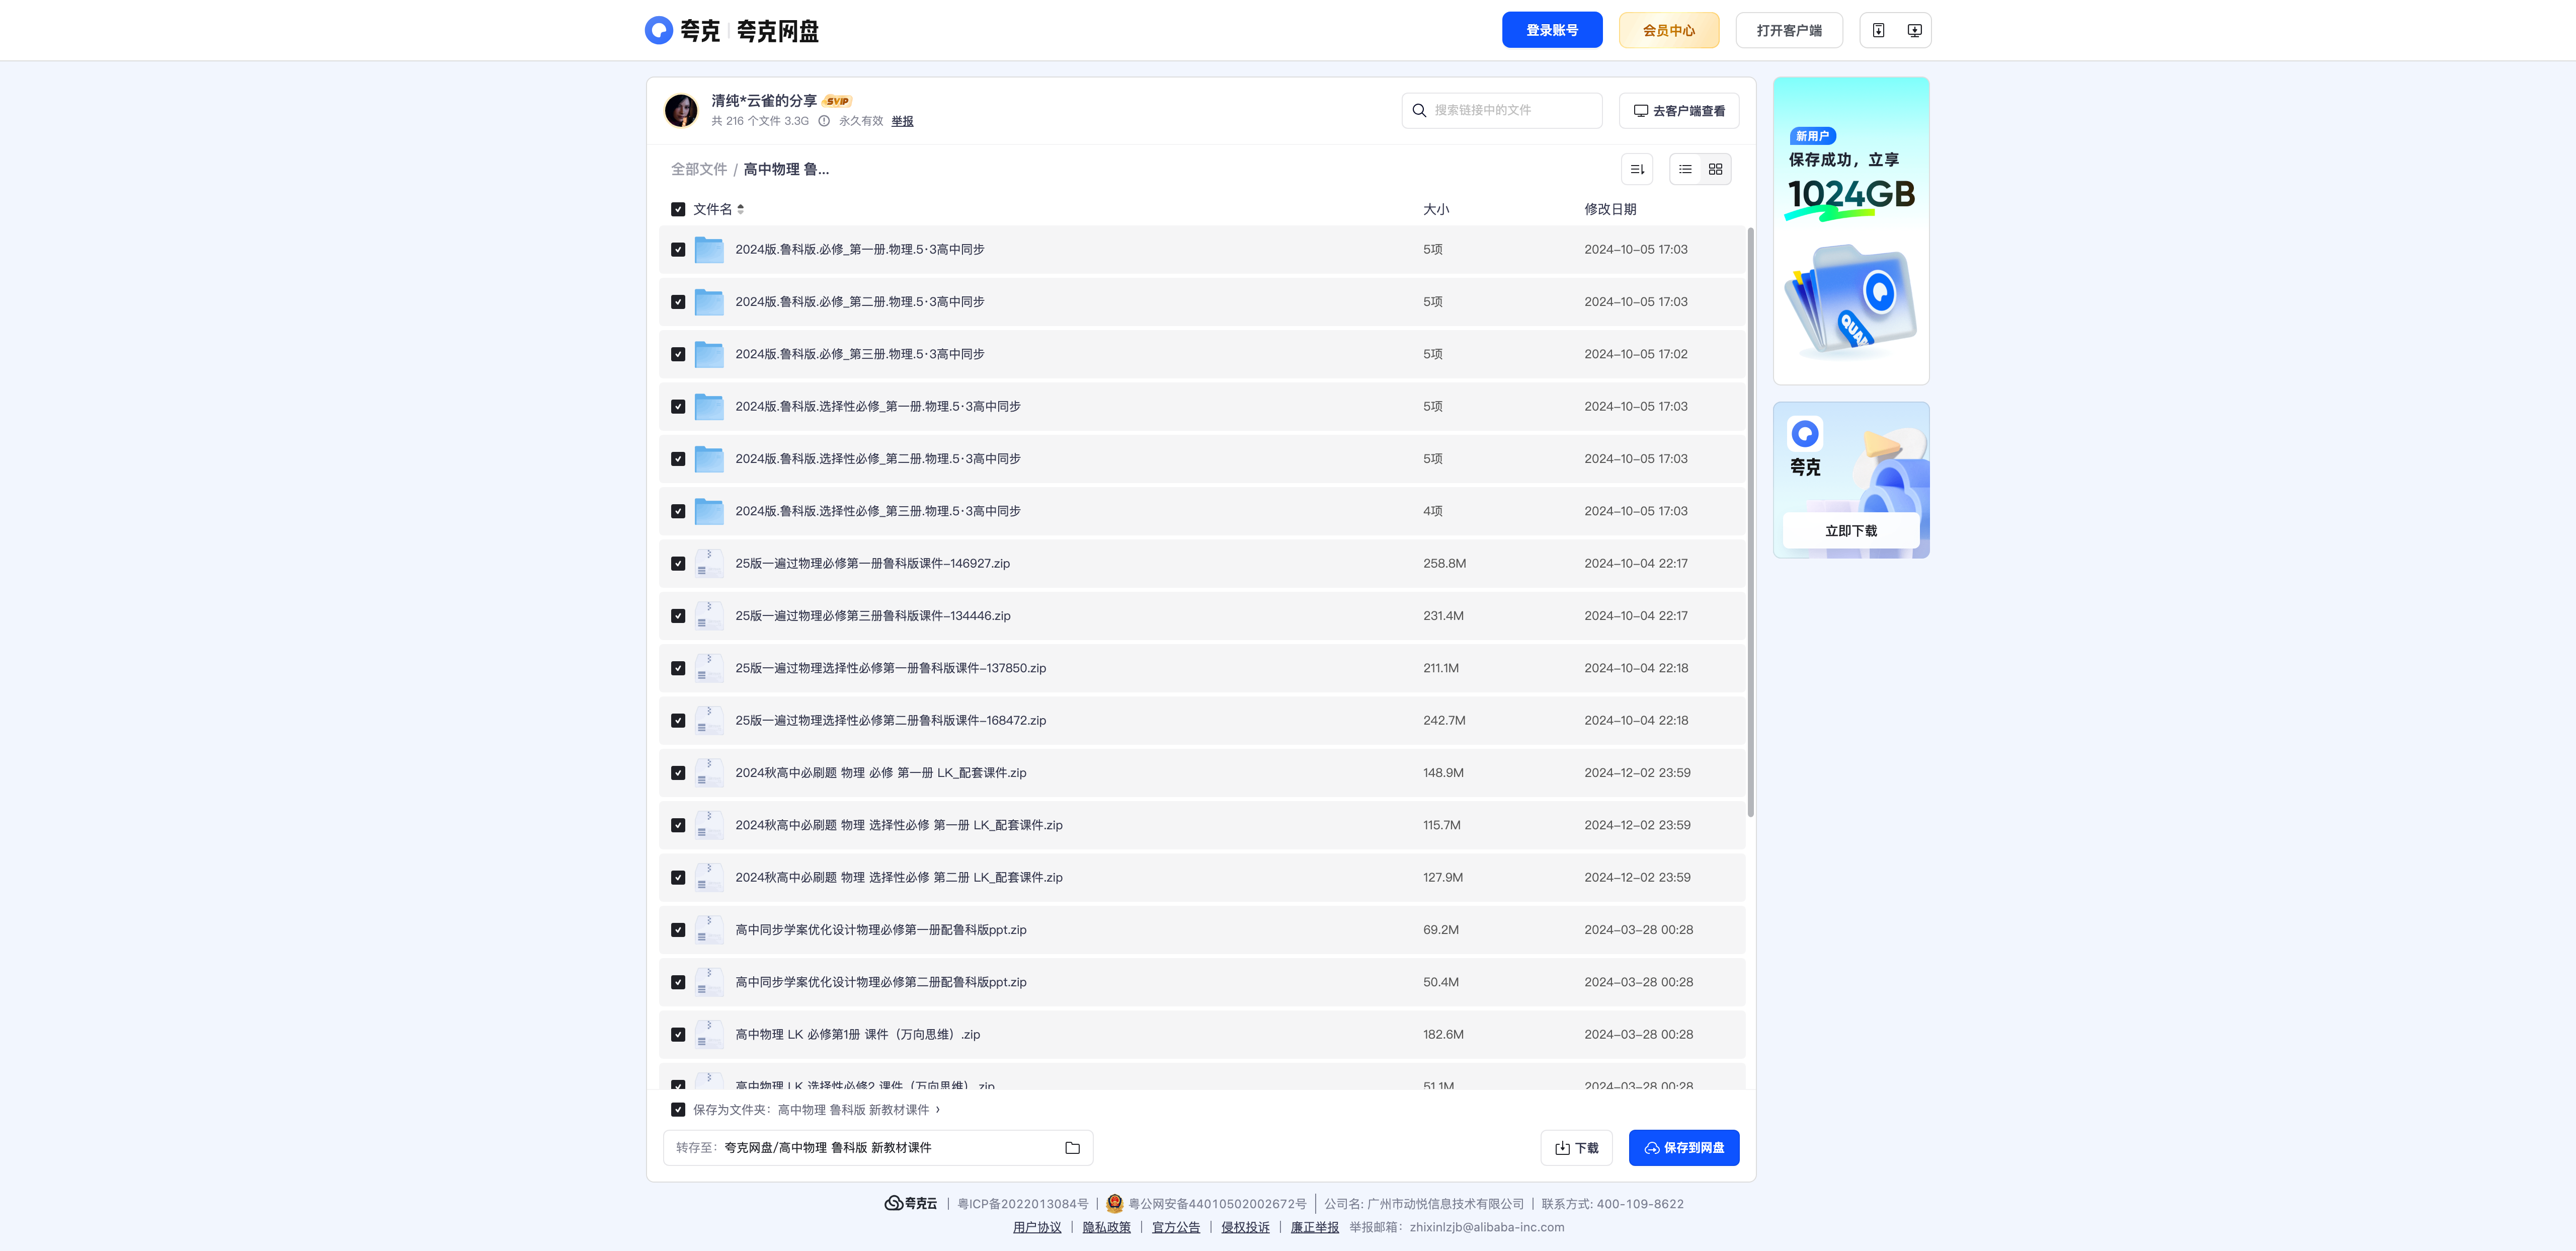Viewport: 2576px width, 1251px height.
Task: Open the 转存至 destination path selector
Action: [x=877, y=1148]
